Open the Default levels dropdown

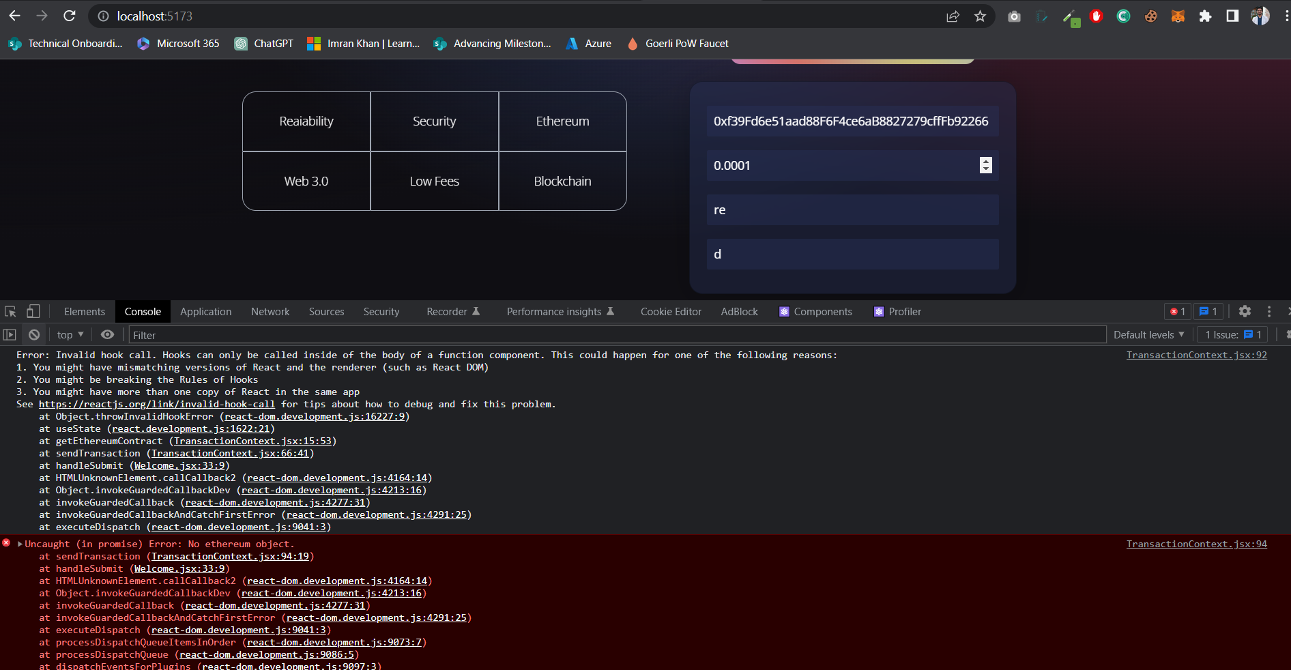pyautogui.click(x=1149, y=335)
